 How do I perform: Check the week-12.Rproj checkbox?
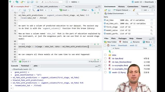coord(105,72)
